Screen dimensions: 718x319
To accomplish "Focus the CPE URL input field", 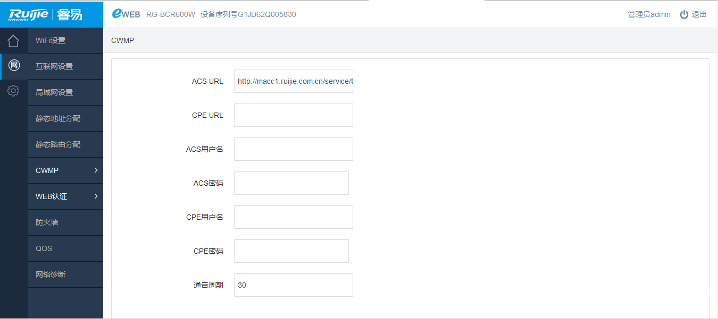I will point(294,115).
